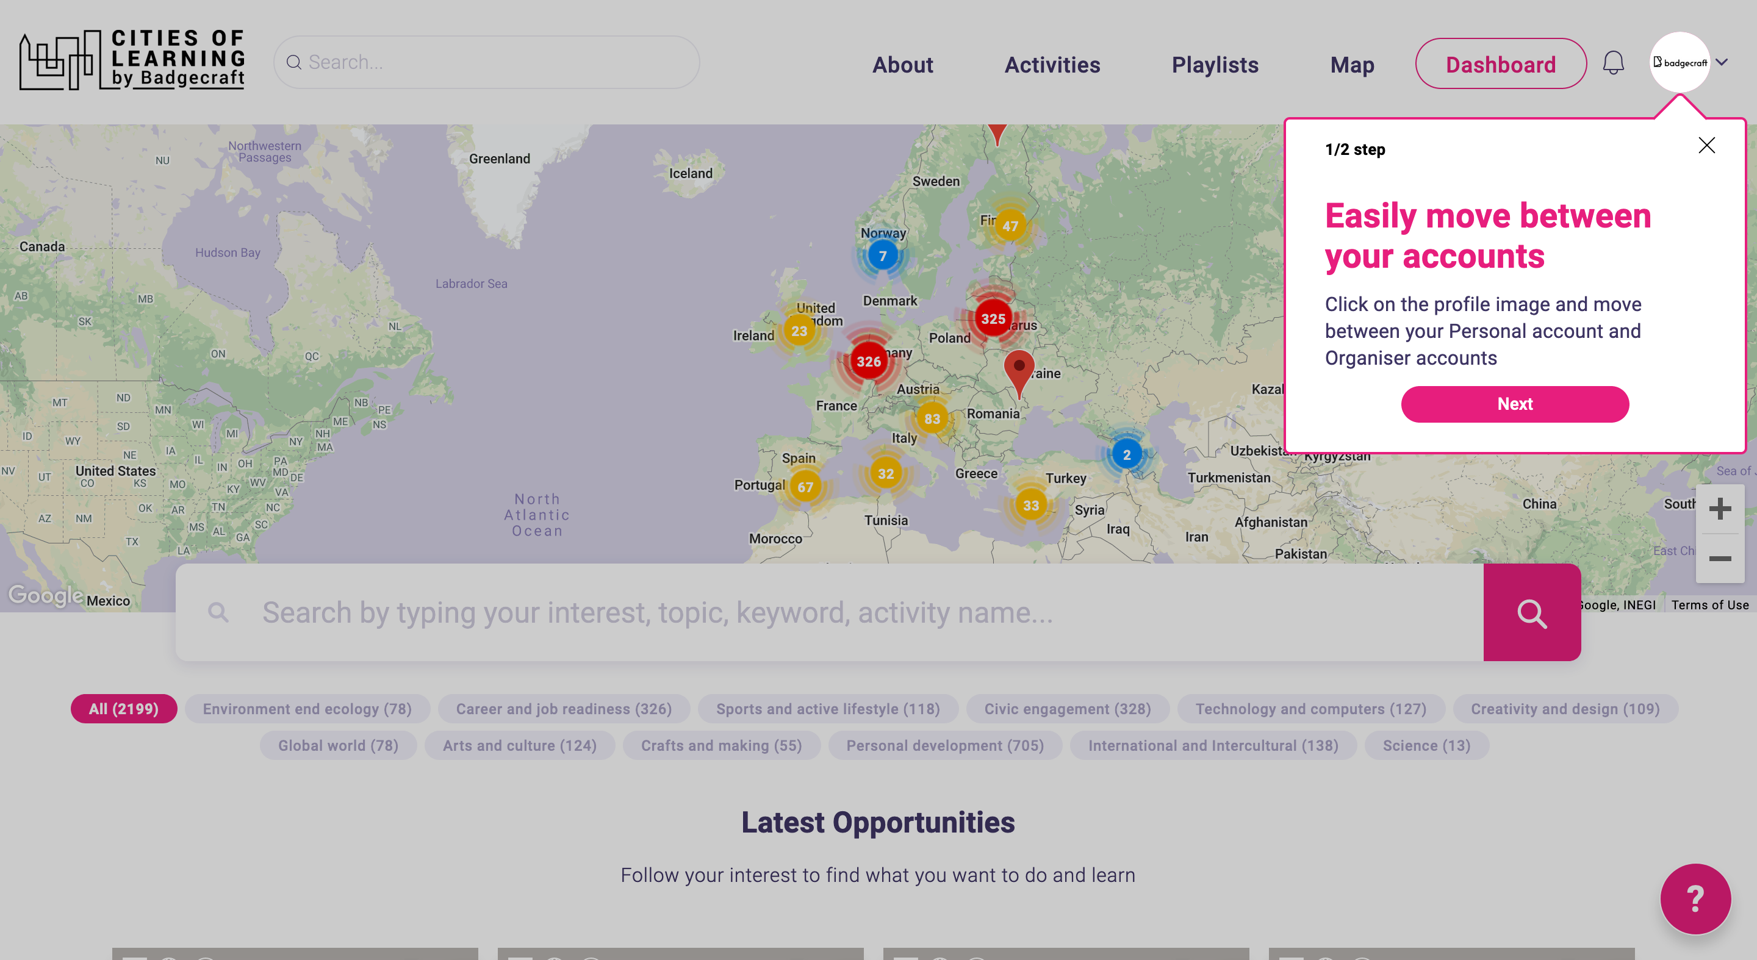Go to the Playlists page
Viewport: 1757px width, 960px height.
(1215, 65)
